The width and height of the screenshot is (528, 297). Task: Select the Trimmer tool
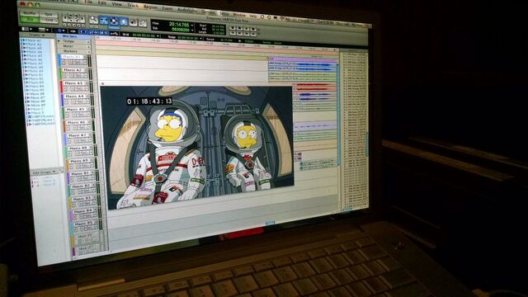104,21
